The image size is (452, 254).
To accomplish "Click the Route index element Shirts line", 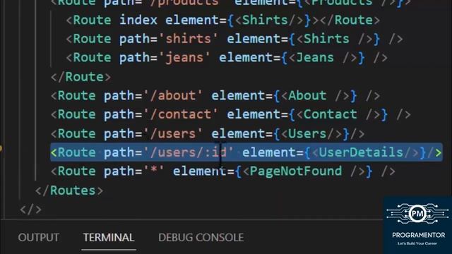I will [223, 20].
